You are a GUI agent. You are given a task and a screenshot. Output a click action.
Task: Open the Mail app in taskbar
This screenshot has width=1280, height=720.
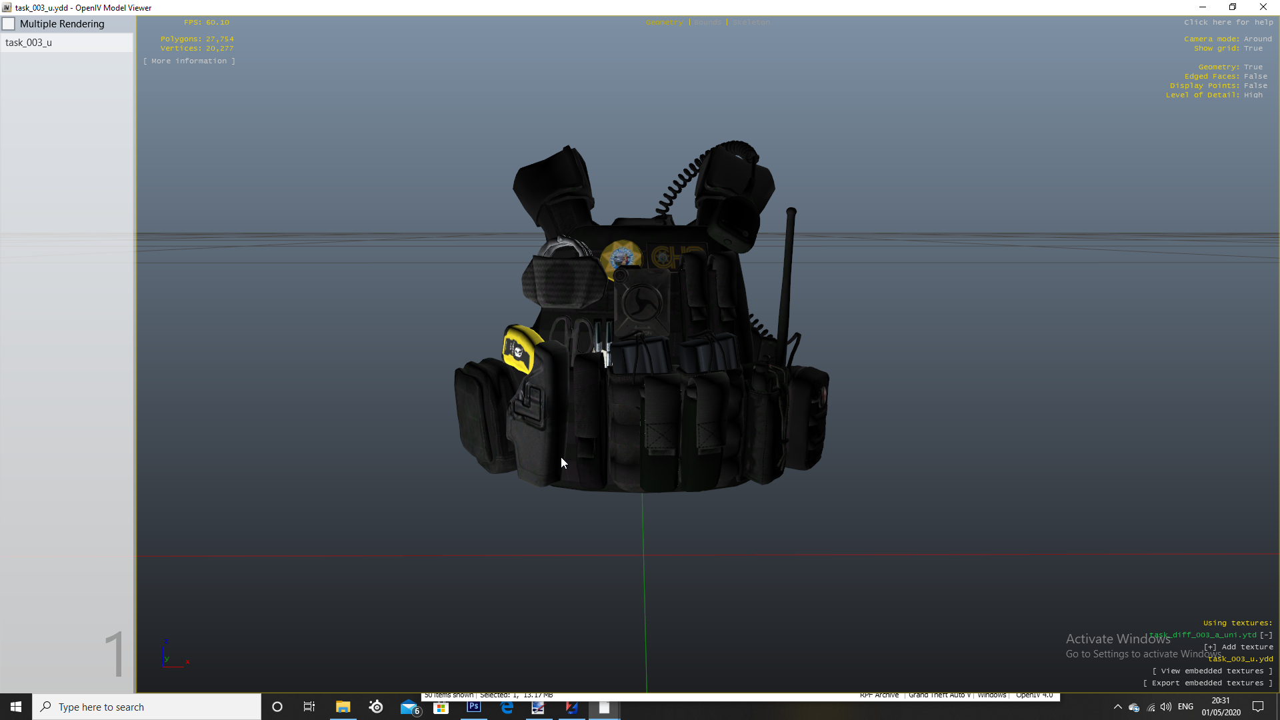pos(409,707)
